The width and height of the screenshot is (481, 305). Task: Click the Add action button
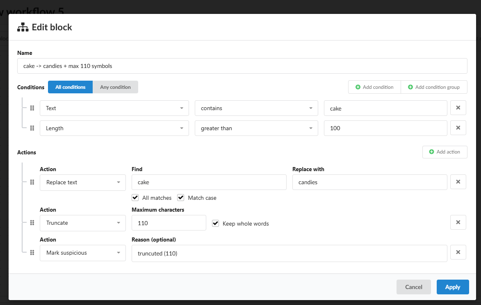445,152
